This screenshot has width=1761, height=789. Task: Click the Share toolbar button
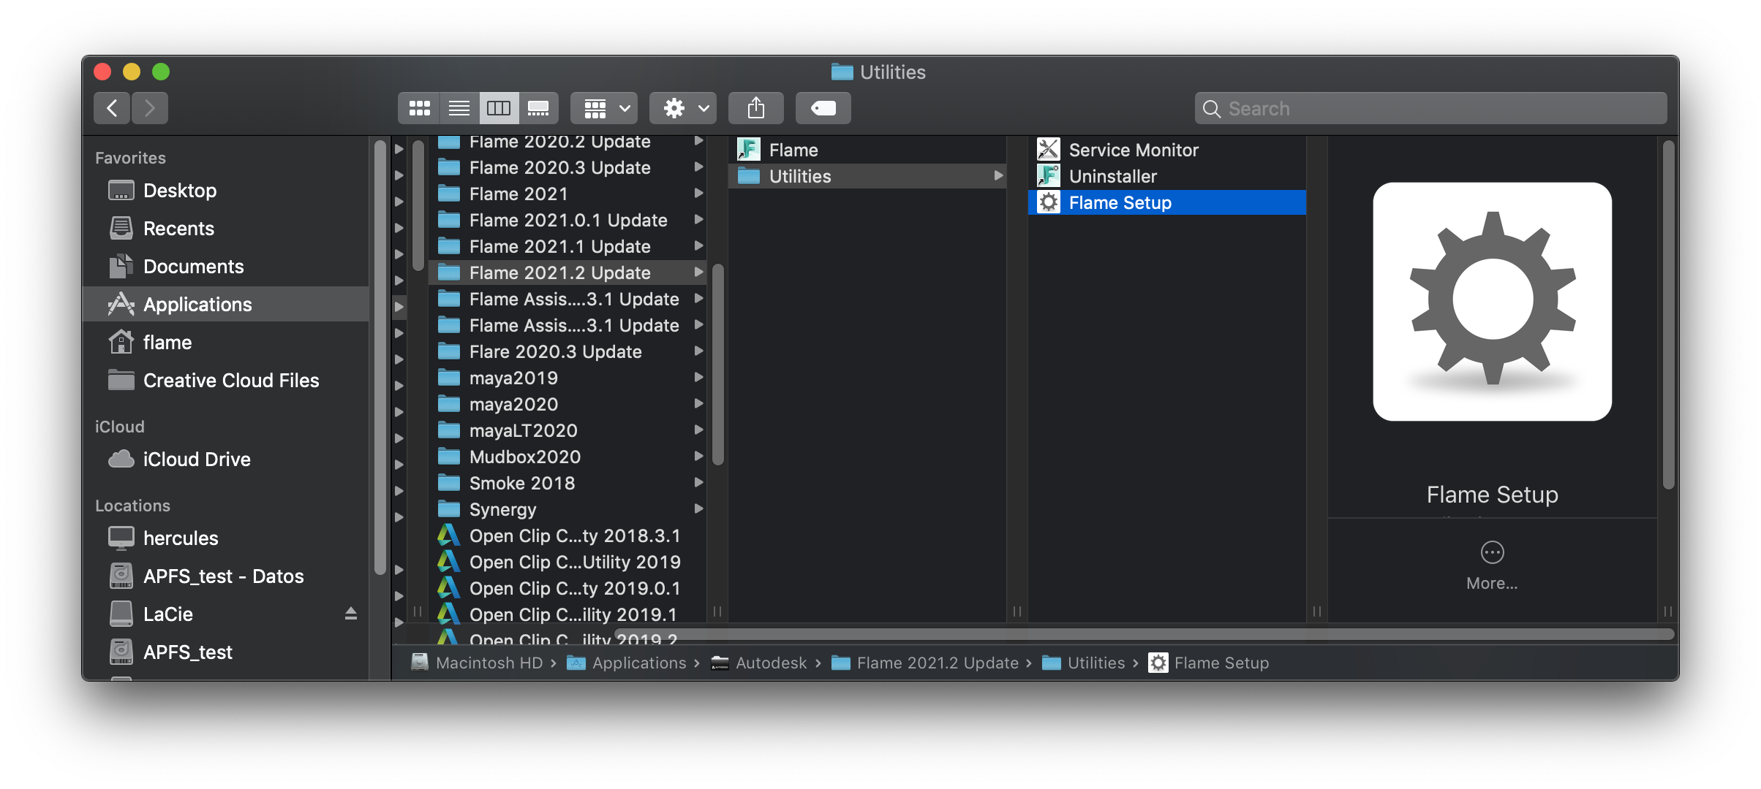pyautogui.click(x=756, y=108)
